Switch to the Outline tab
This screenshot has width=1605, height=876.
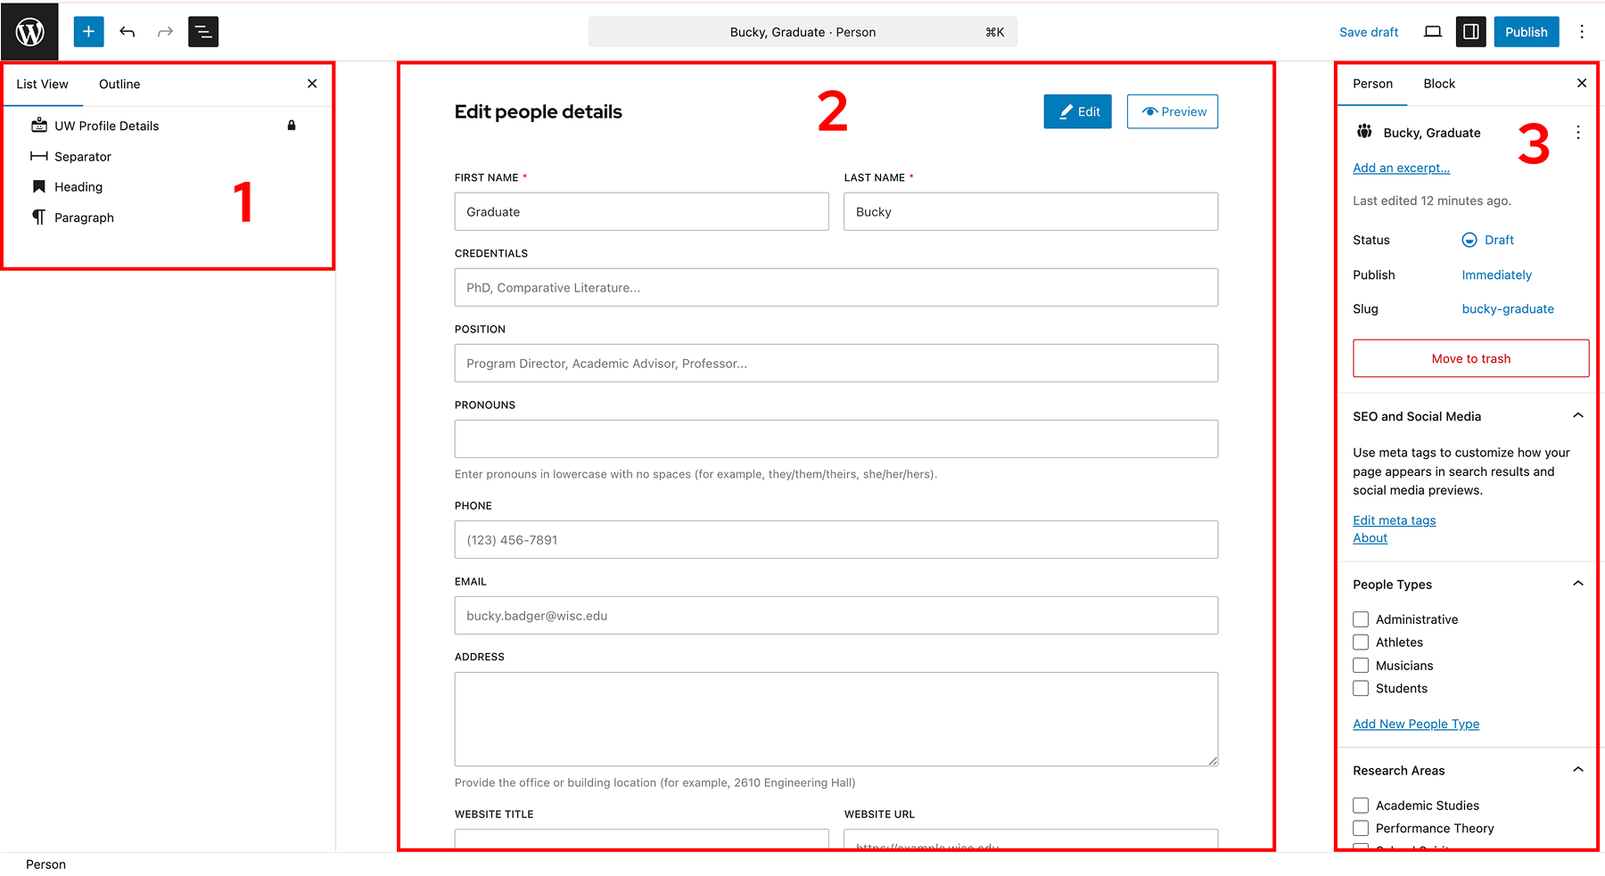(x=119, y=84)
